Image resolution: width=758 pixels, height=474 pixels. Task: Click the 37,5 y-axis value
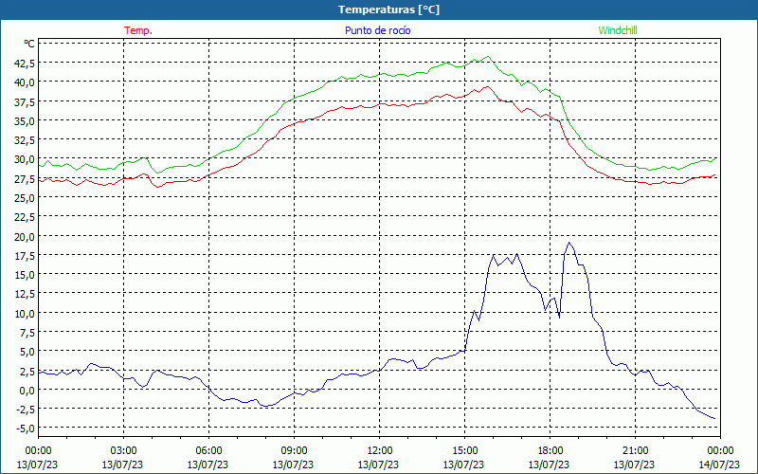click(25, 101)
